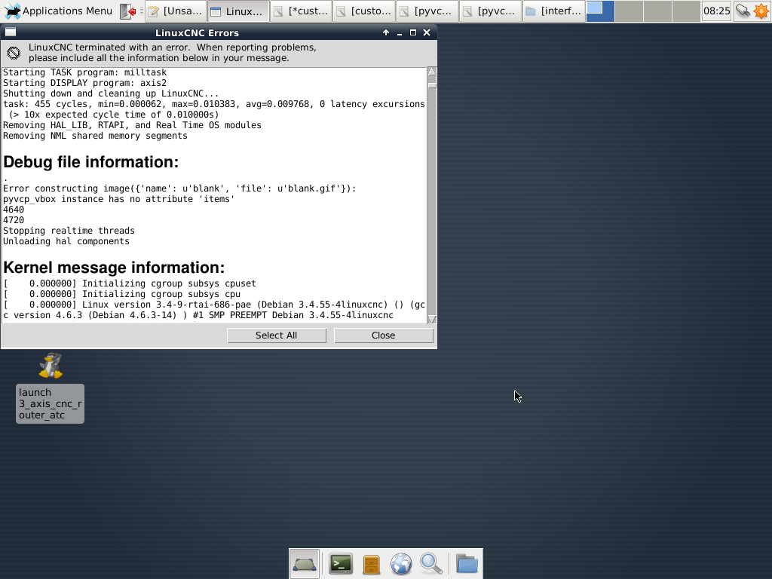The height and width of the screenshot is (579, 772).
Task: Open the Applications Menu
Action: [x=58, y=11]
